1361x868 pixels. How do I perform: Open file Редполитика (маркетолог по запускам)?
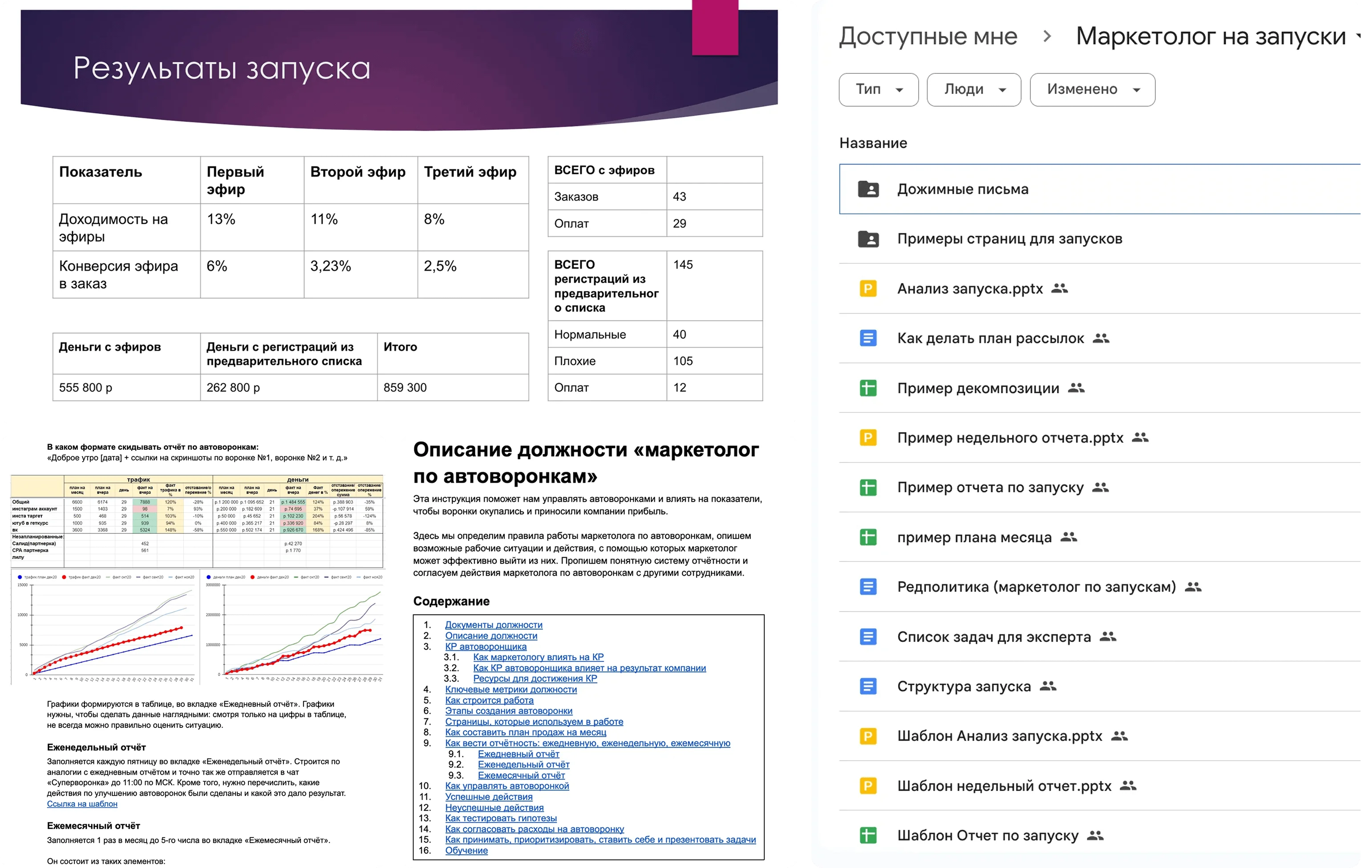(x=1036, y=586)
